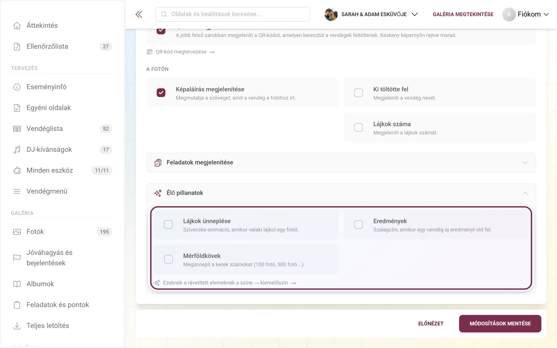Click the Albumok book icon
The width and height of the screenshot is (557, 348).
[17, 284]
